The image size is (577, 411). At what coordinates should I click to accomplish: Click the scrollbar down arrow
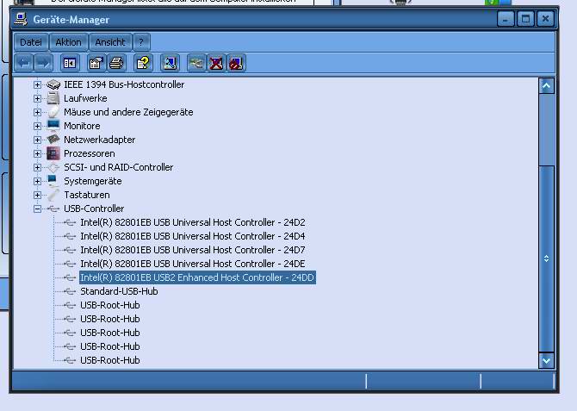coord(547,360)
